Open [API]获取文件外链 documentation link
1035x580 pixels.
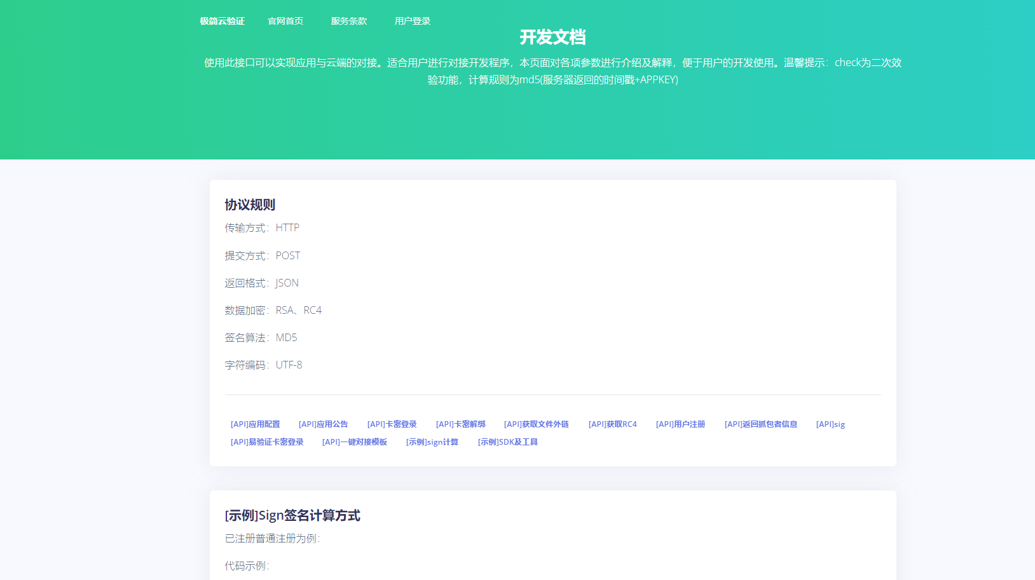click(x=536, y=424)
